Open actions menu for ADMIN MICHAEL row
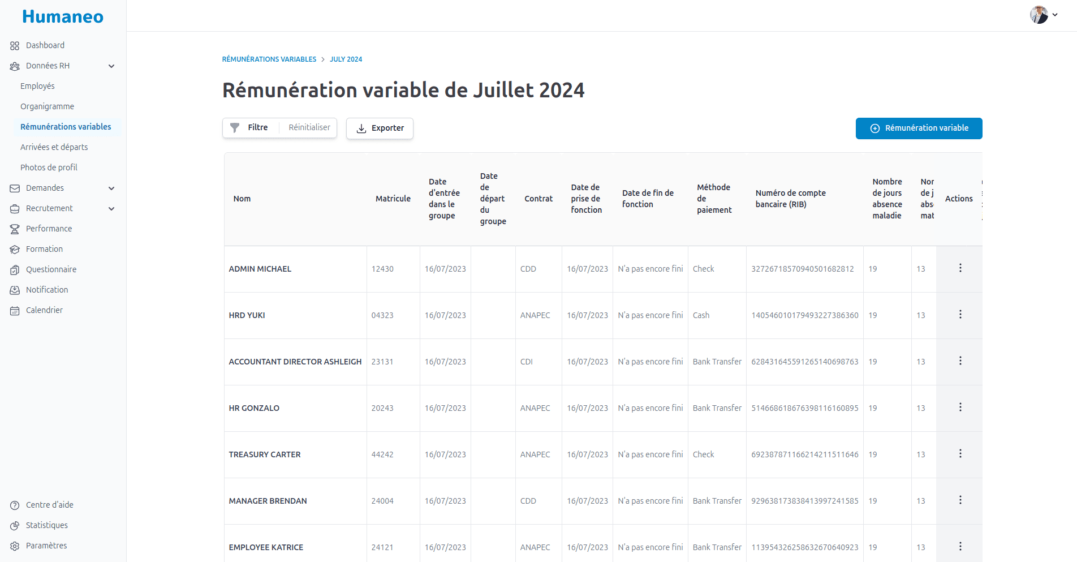The width and height of the screenshot is (1077, 562). coord(960,268)
